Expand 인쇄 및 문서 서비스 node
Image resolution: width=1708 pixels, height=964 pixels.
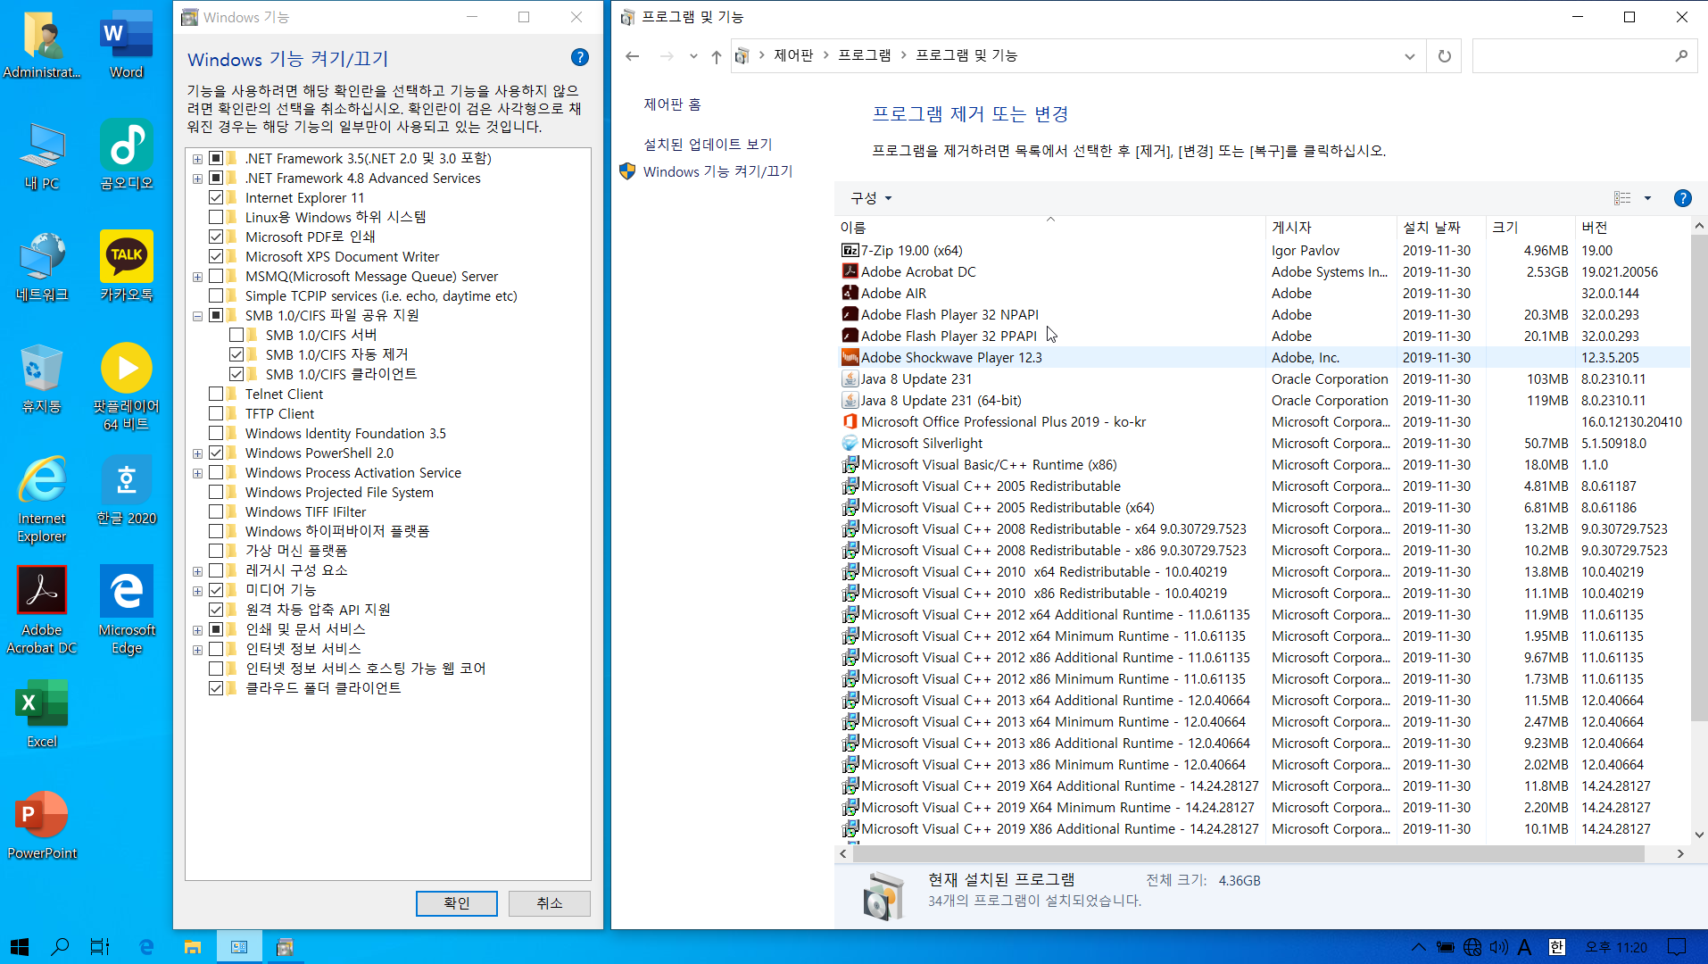[197, 630]
